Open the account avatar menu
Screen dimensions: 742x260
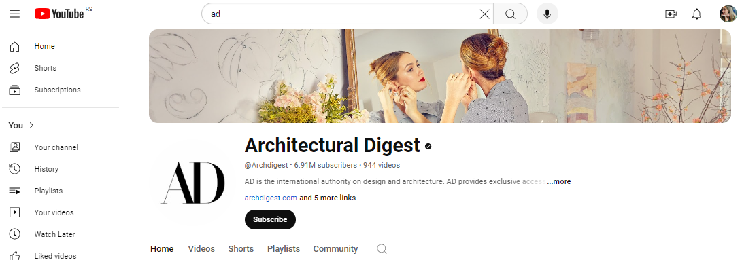coord(728,14)
